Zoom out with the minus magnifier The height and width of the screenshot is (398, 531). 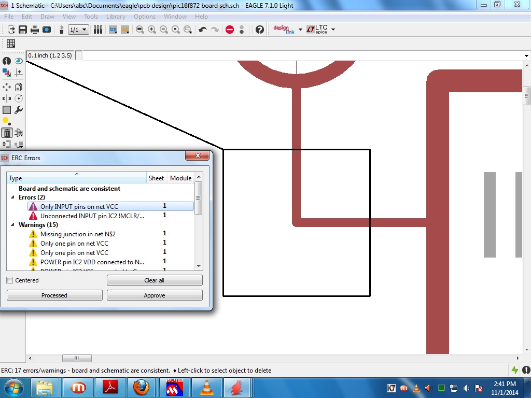click(163, 30)
